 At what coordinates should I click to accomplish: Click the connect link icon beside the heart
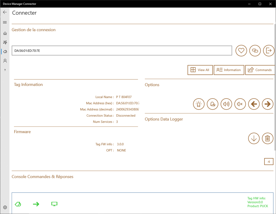tap(255, 51)
